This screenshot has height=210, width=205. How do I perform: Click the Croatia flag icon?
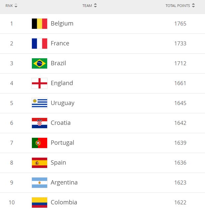[x=39, y=123]
